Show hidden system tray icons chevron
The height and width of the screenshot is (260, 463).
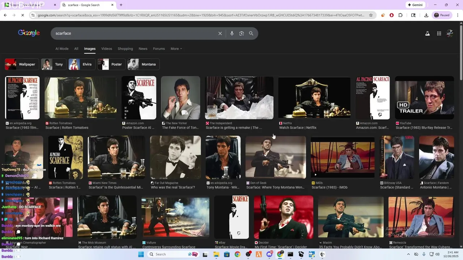[408, 254]
